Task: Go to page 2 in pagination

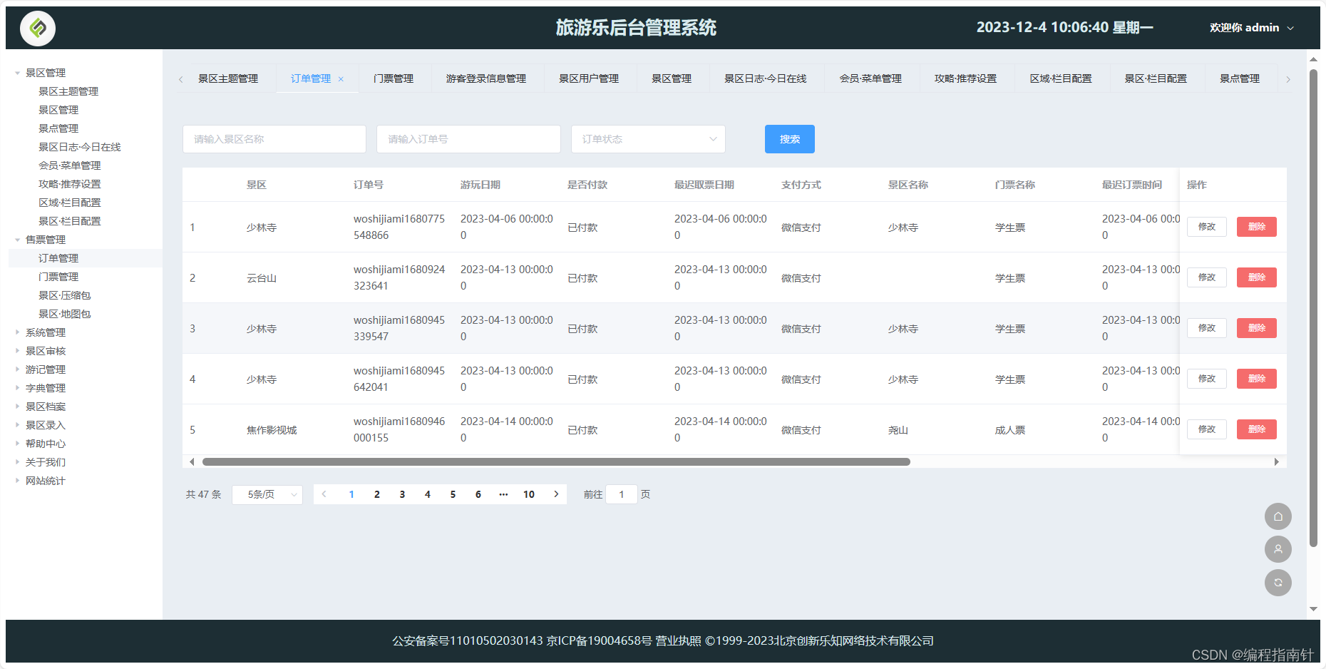Action: click(x=377, y=494)
